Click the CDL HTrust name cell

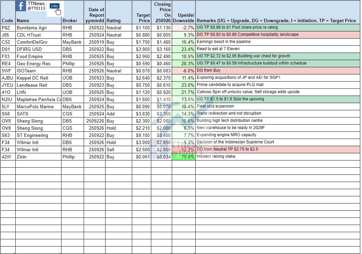point(38,35)
